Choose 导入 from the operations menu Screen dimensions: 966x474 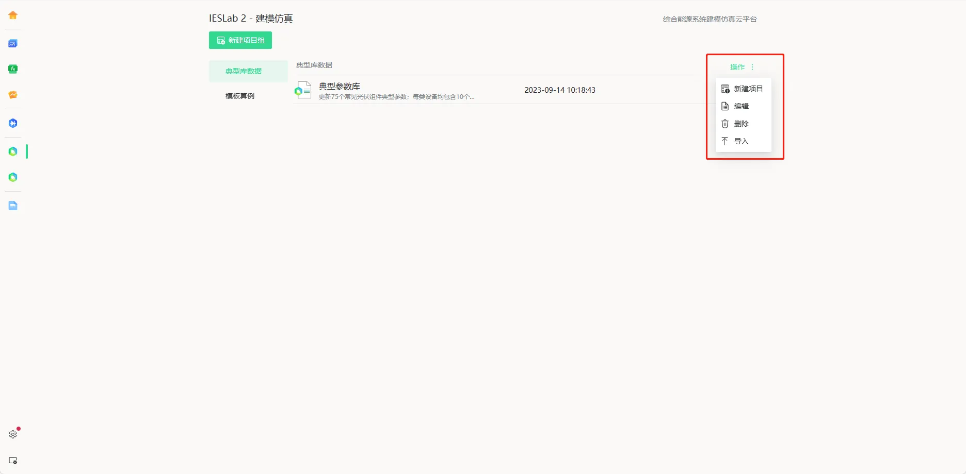743,141
